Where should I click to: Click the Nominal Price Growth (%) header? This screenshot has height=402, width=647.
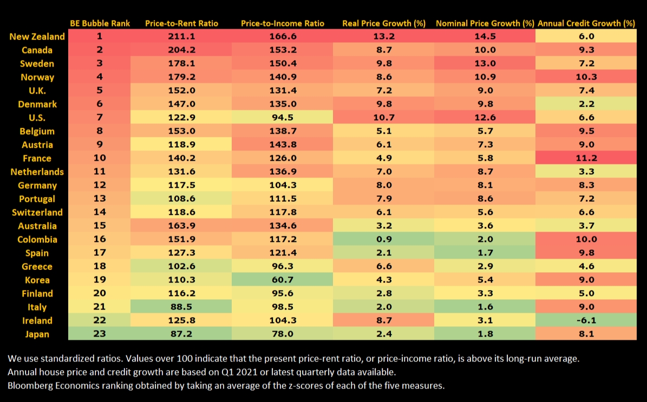coord(485,23)
